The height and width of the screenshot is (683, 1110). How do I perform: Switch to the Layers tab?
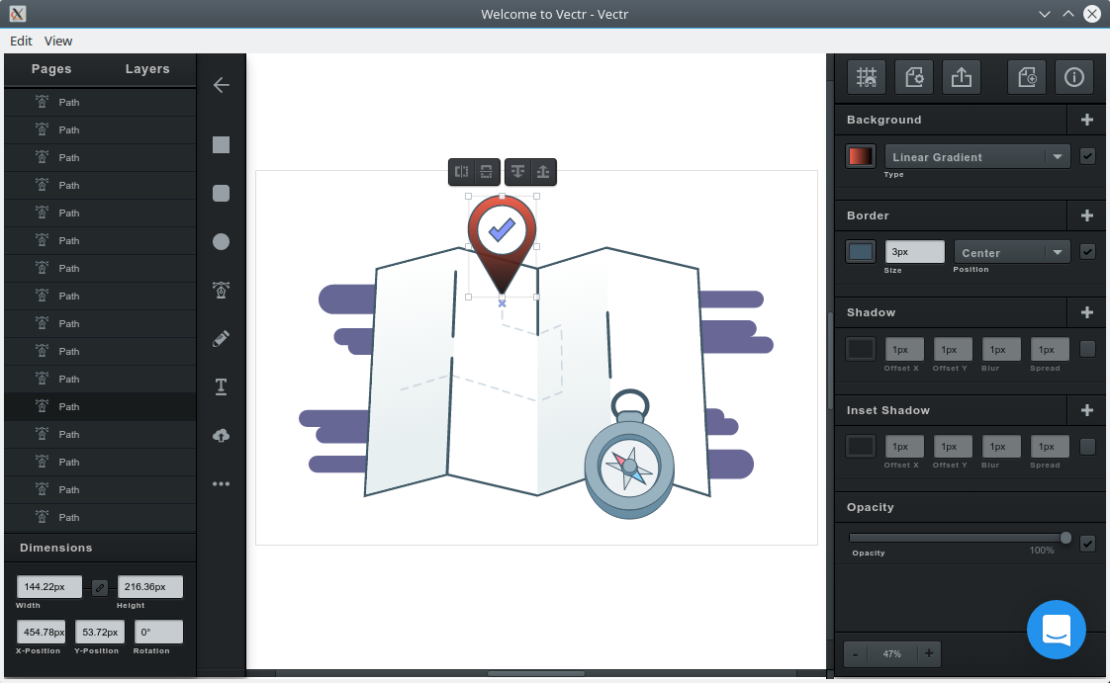(147, 68)
